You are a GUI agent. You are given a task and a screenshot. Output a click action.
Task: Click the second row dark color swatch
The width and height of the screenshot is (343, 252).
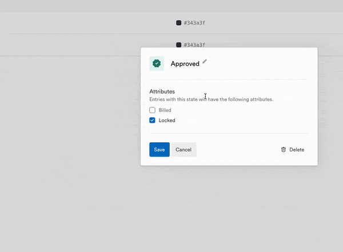pos(178,45)
